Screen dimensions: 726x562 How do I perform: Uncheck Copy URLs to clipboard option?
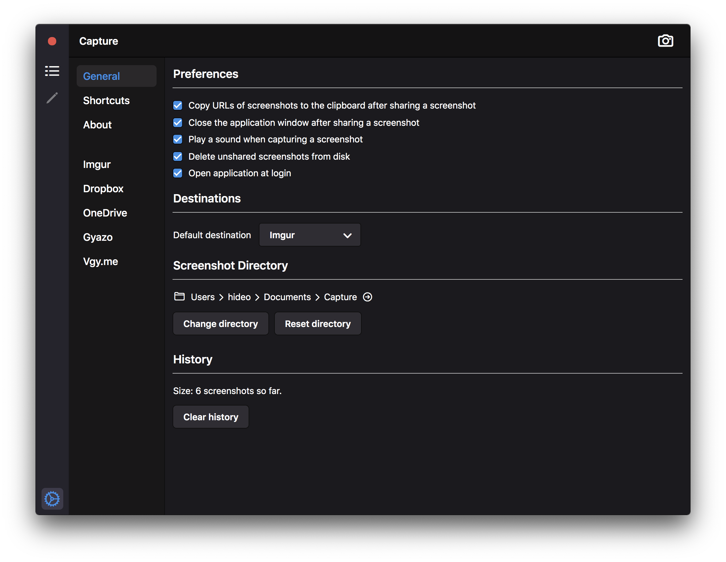click(x=178, y=106)
